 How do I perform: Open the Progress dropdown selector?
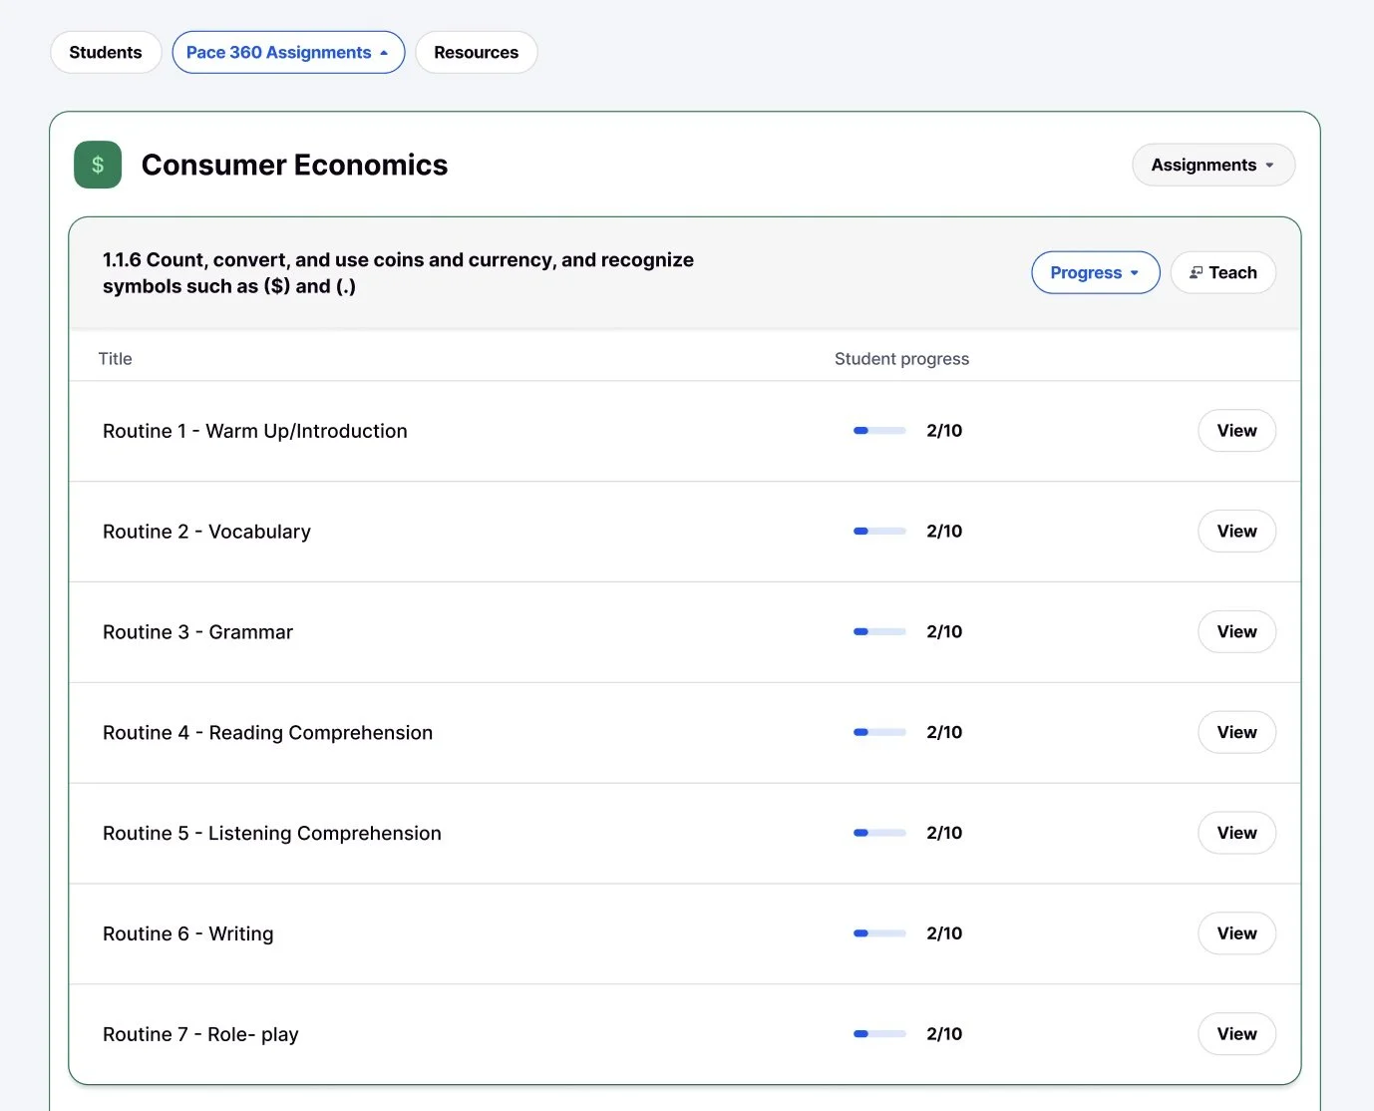click(x=1095, y=272)
